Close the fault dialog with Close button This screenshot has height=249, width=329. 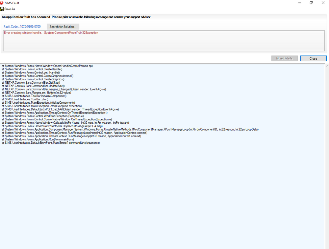click(313, 59)
